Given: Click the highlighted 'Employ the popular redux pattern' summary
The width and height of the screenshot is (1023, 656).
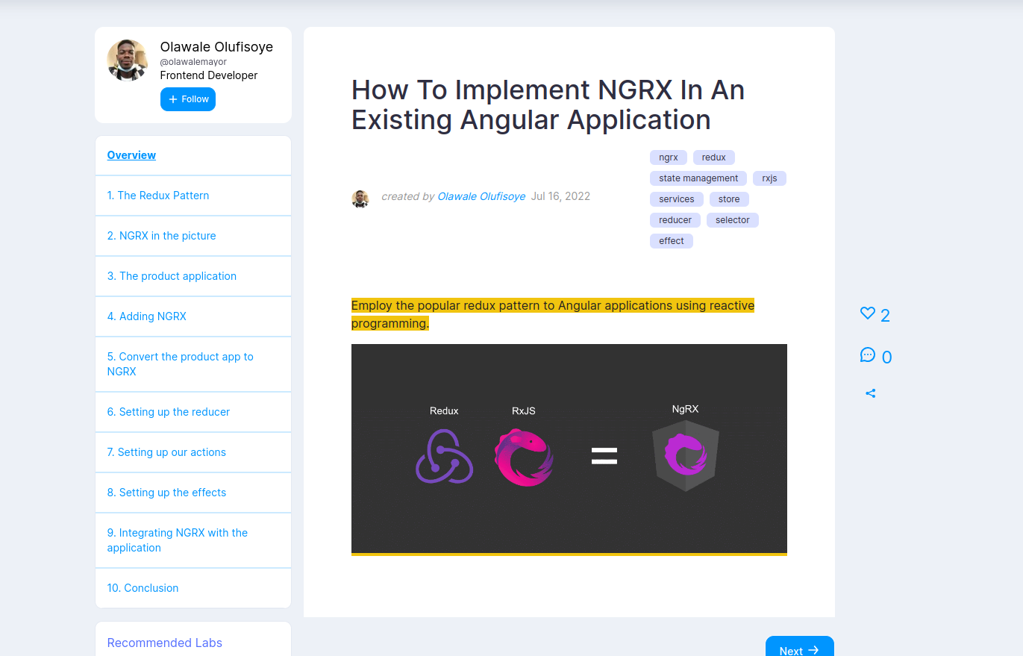Looking at the screenshot, I should click(553, 314).
